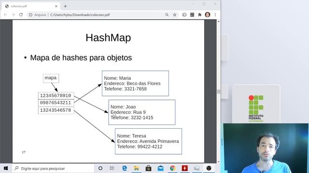Click the taskbar search box
309x173 pixels.
click(53, 168)
